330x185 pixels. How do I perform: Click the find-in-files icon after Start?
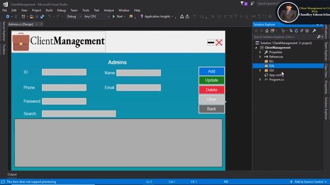tap(131, 16)
